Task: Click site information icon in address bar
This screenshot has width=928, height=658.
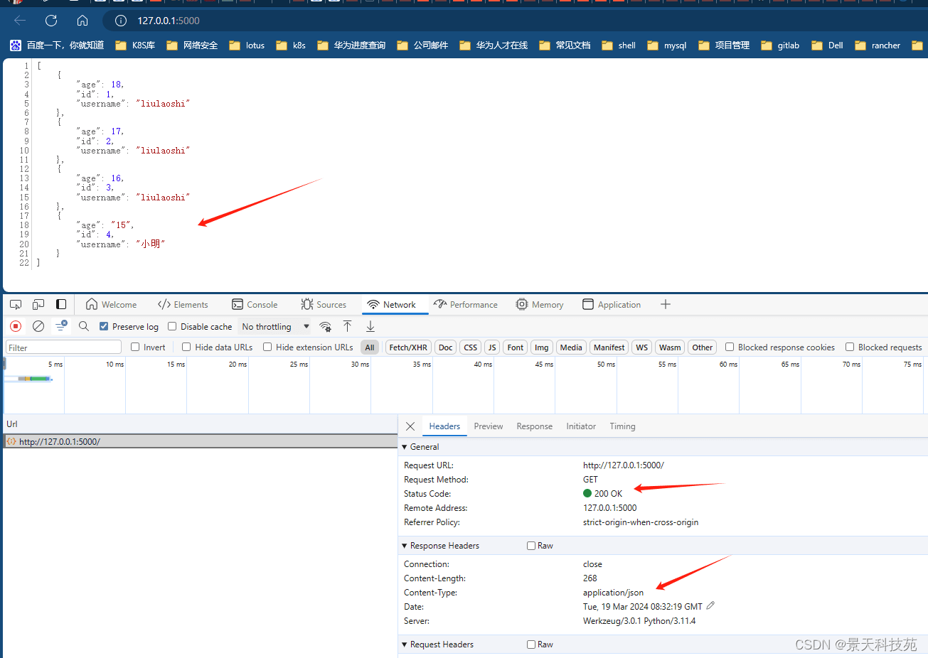Action: click(x=121, y=21)
